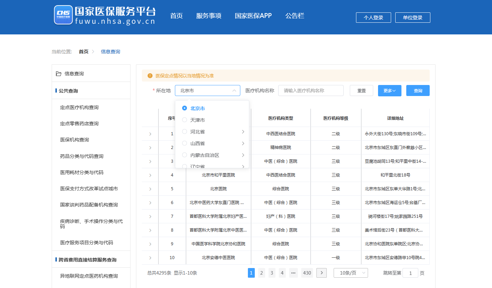Click the orange warning notice icon
The height and width of the screenshot is (288, 492).
point(150,76)
